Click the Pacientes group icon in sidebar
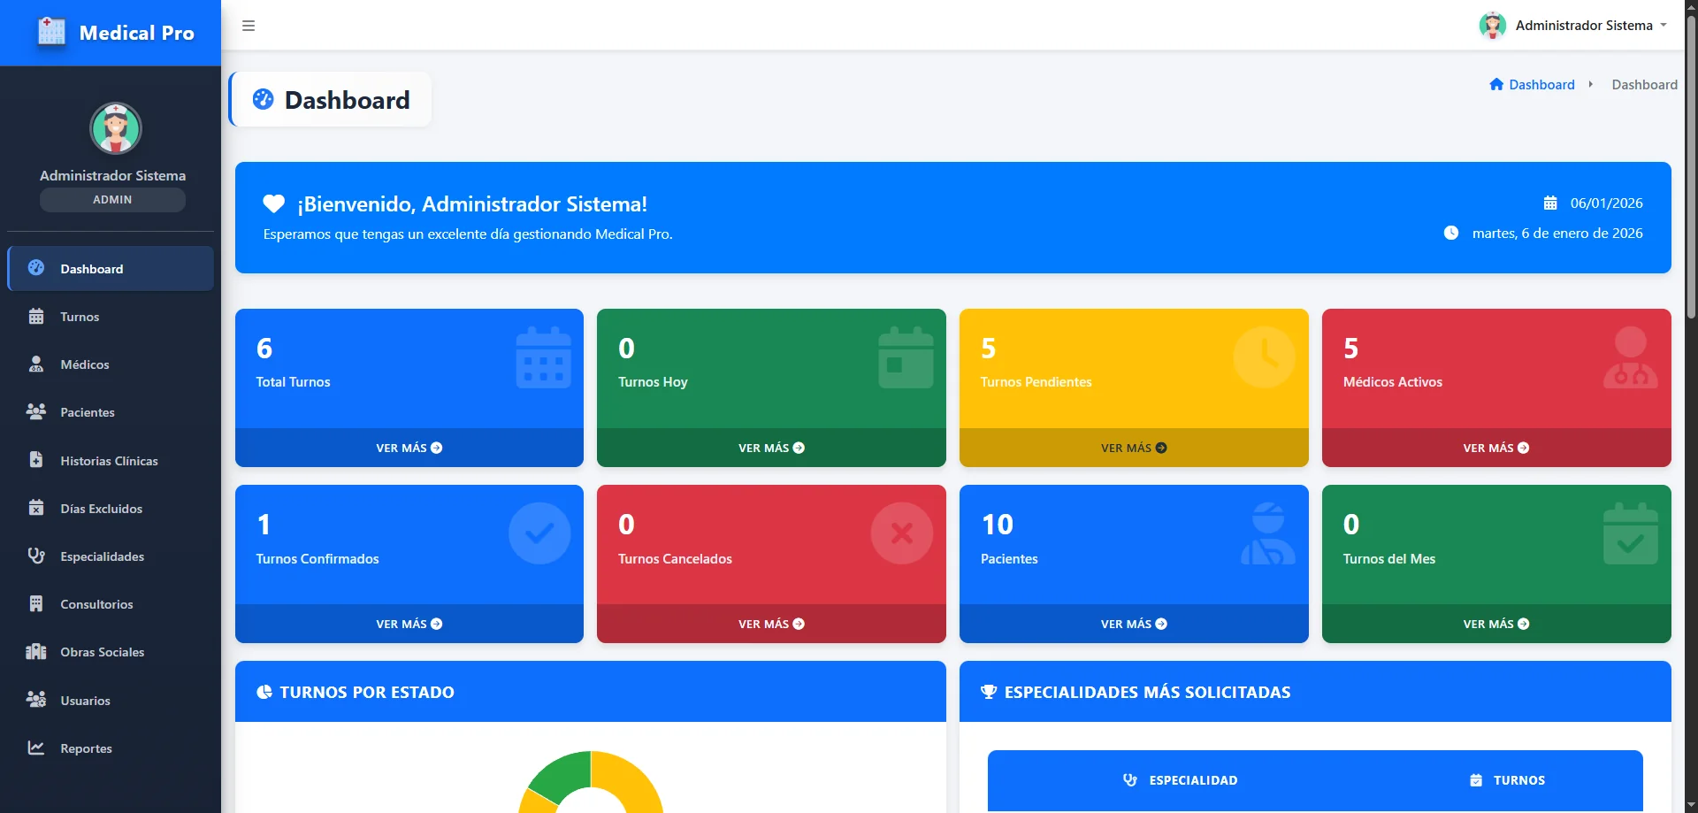1698x813 pixels. click(36, 412)
